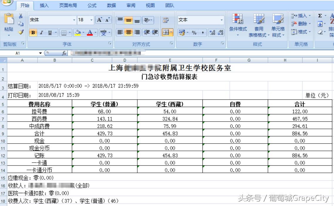Switch to the 插入 ribbon tab
This screenshot has height=206, width=334.
pyautogui.click(x=44, y=5)
